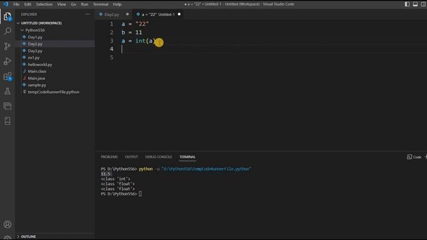The width and height of the screenshot is (427, 240).
Task: Switch to the DEBUG CONSOLE tab
Action: tap(159, 157)
